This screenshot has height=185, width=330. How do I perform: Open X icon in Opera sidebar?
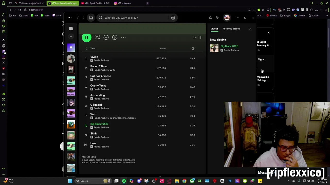pos(3,63)
